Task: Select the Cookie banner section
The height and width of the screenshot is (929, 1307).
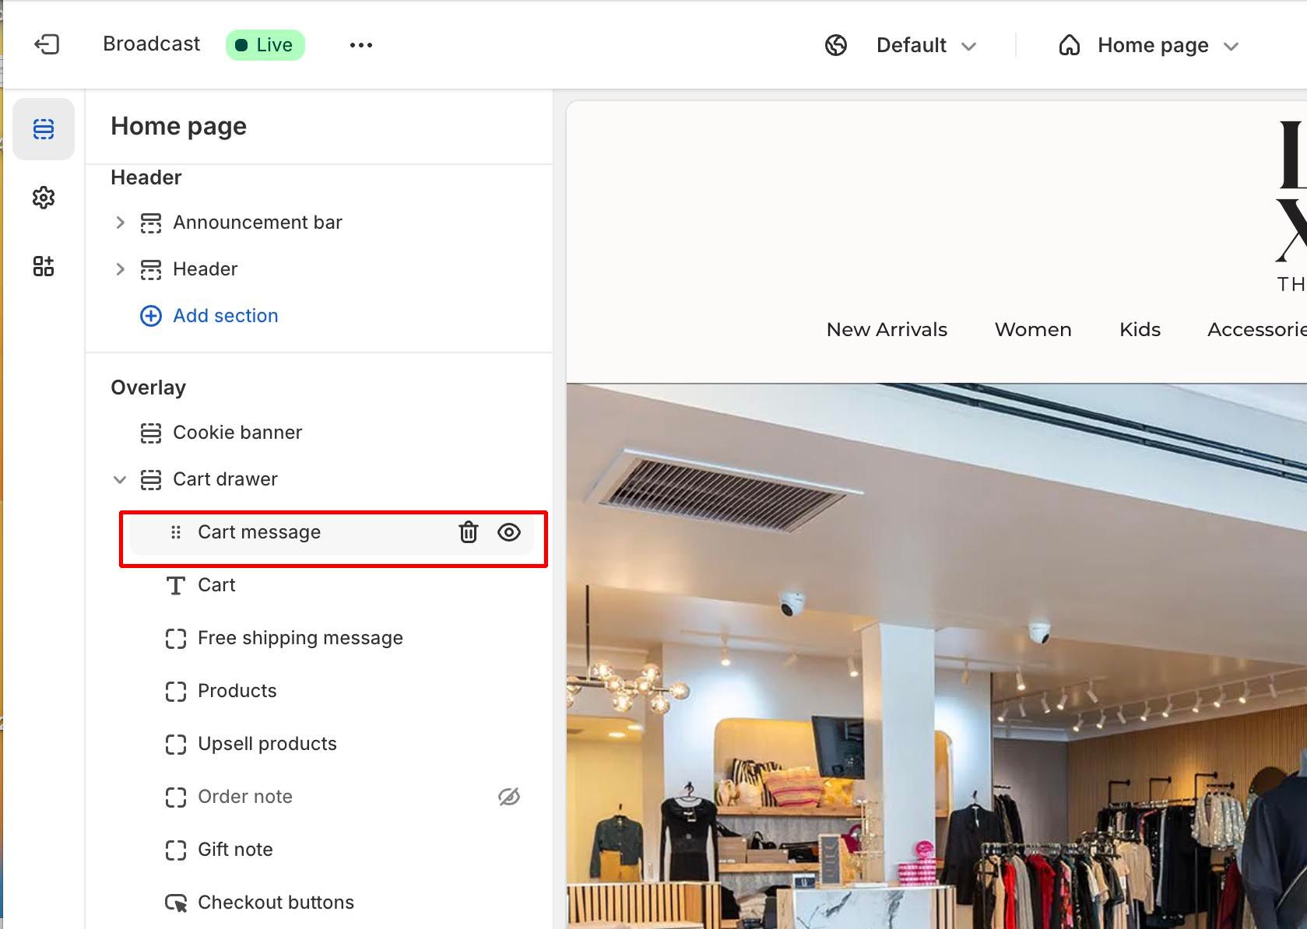Action: click(x=237, y=433)
